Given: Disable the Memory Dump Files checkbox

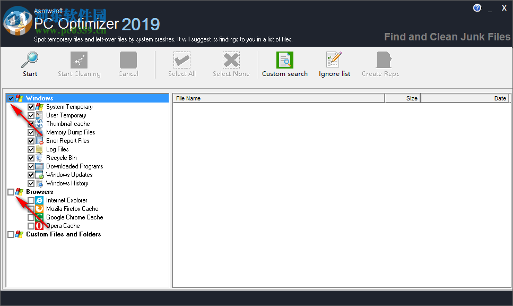Looking at the screenshot, I should (x=31, y=132).
